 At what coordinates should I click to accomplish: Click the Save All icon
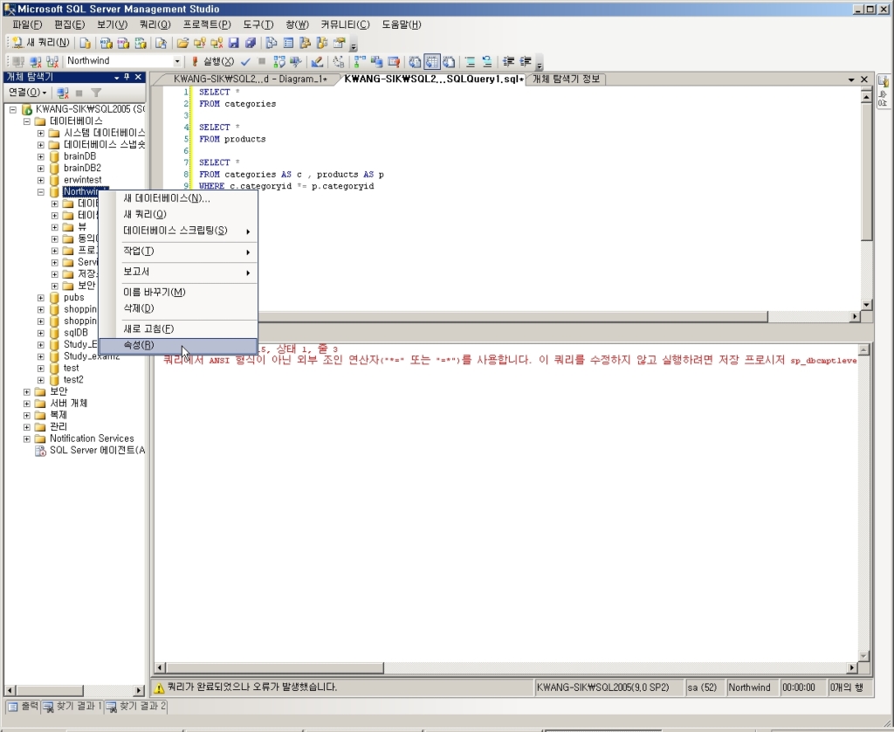tap(250, 43)
